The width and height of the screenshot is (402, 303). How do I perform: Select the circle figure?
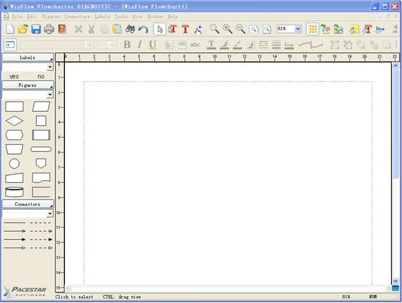tap(15, 163)
